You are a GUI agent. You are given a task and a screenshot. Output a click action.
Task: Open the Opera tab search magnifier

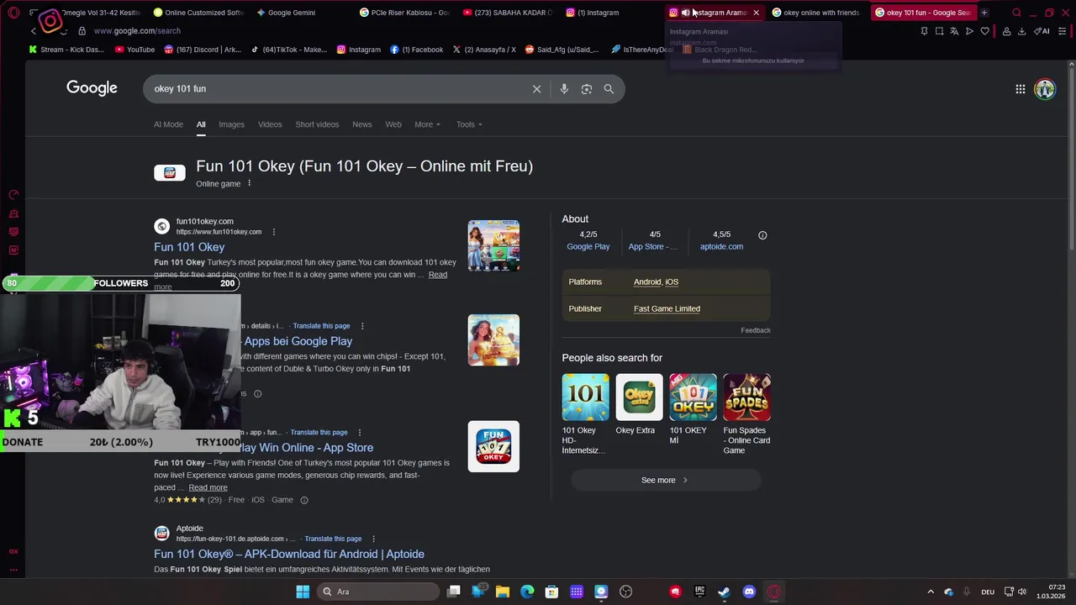click(1016, 13)
